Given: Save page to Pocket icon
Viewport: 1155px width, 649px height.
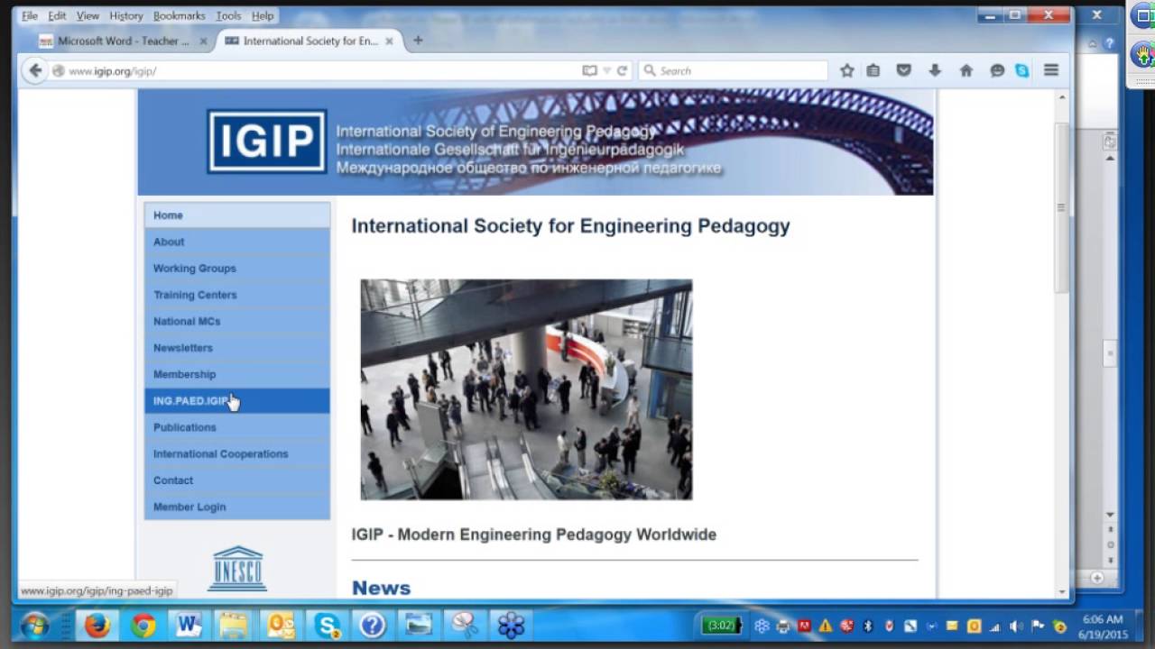Looking at the screenshot, I should [x=903, y=70].
